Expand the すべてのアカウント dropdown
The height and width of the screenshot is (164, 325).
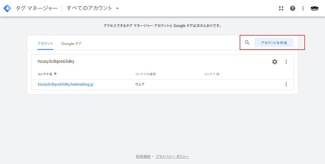click(x=93, y=8)
